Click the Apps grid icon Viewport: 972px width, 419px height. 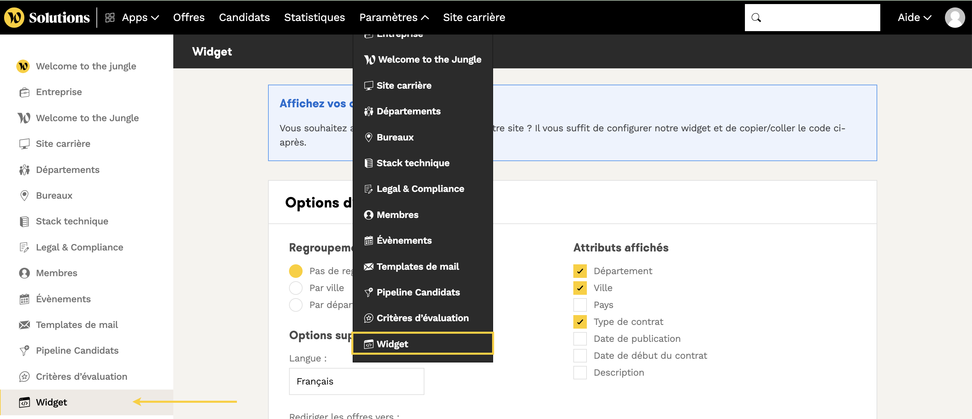point(110,17)
